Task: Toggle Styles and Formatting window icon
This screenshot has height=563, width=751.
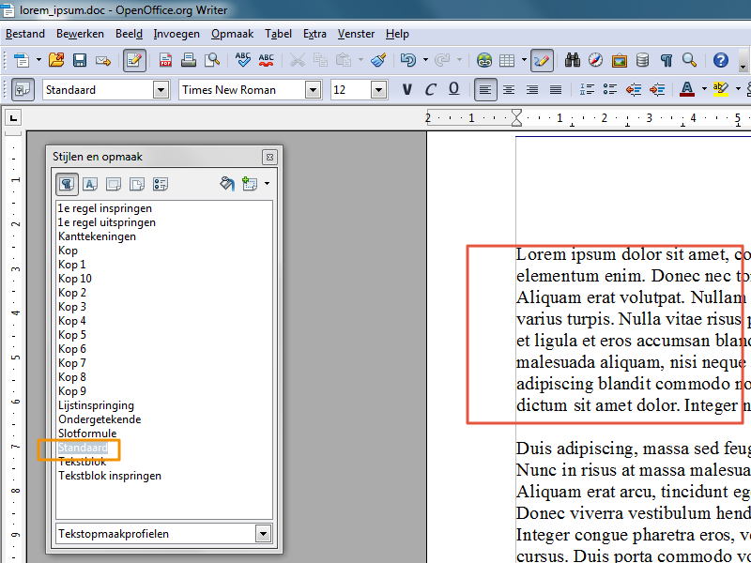Action: tap(23, 89)
